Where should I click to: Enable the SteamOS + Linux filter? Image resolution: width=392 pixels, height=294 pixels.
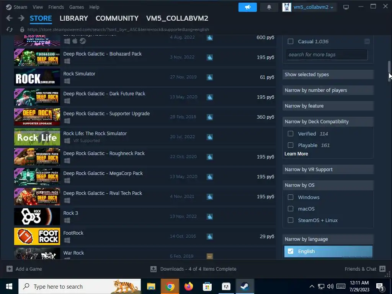(x=291, y=220)
